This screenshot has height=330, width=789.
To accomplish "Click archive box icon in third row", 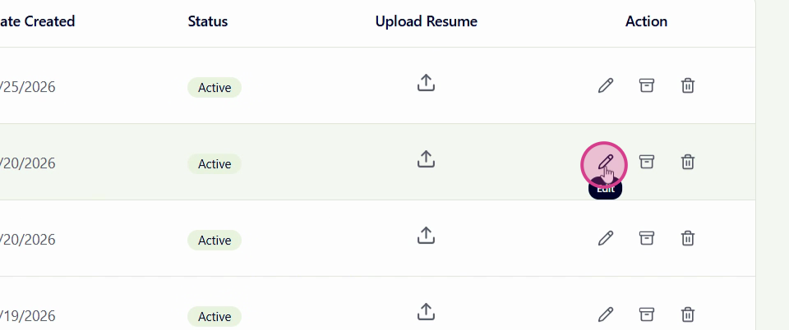I will click(x=647, y=238).
